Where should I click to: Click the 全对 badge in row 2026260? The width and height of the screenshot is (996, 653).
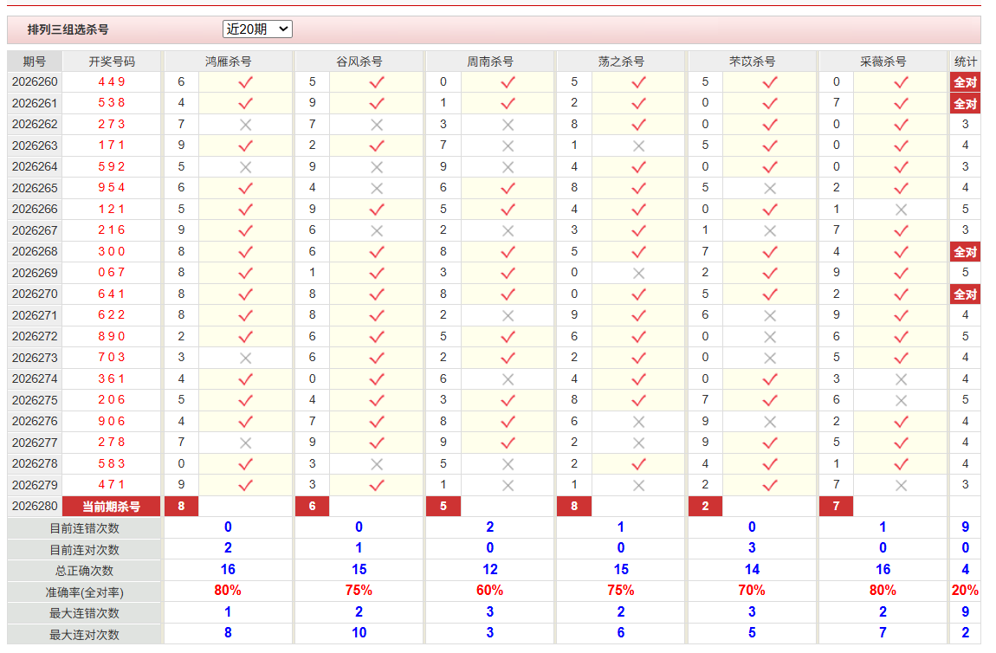[965, 82]
